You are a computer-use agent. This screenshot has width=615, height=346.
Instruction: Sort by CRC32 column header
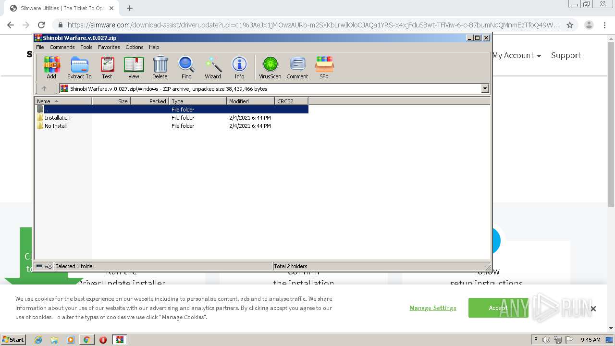(x=291, y=101)
